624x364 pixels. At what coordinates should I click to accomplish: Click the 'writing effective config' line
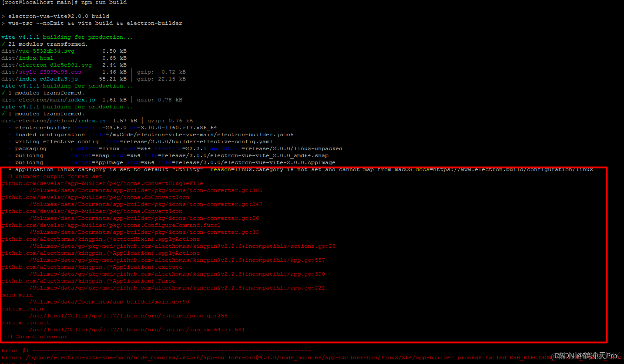click(141, 142)
